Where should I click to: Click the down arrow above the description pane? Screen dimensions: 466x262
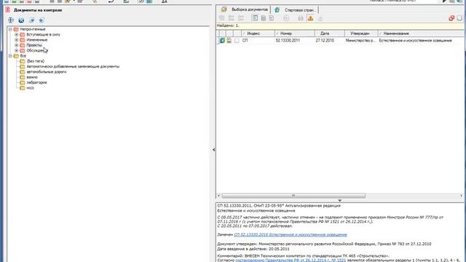pyautogui.click(x=340, y=201)
